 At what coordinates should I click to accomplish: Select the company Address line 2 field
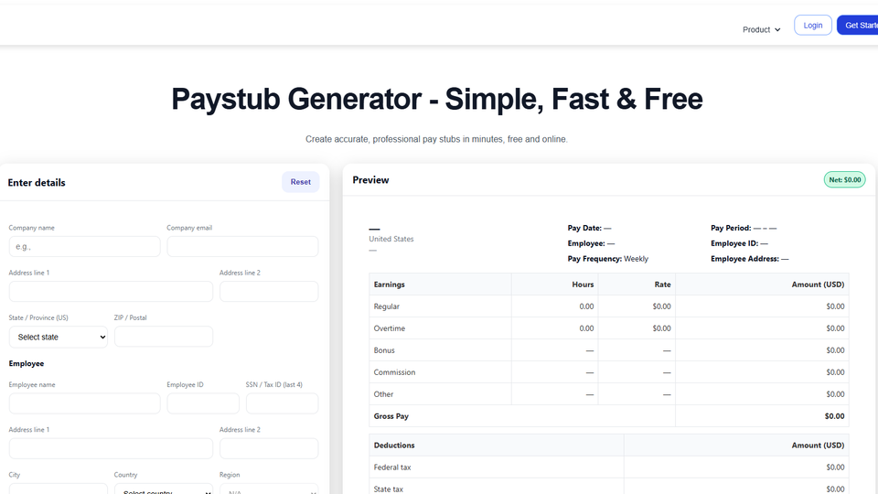click(x=269, y=291)
